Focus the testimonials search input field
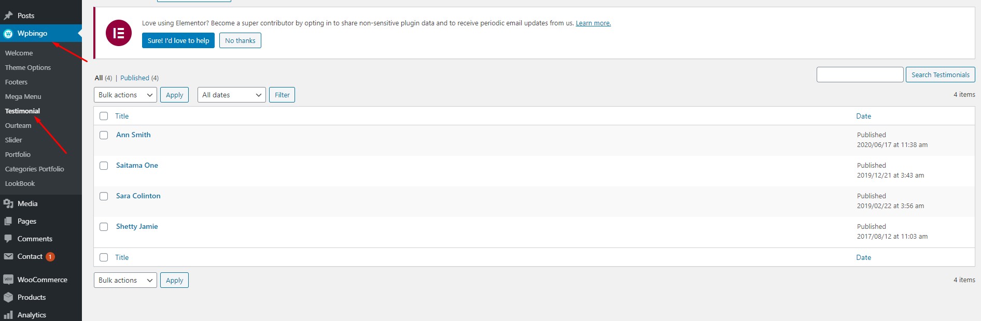Screen dimensions: 981x321 (x=860, y=75)
